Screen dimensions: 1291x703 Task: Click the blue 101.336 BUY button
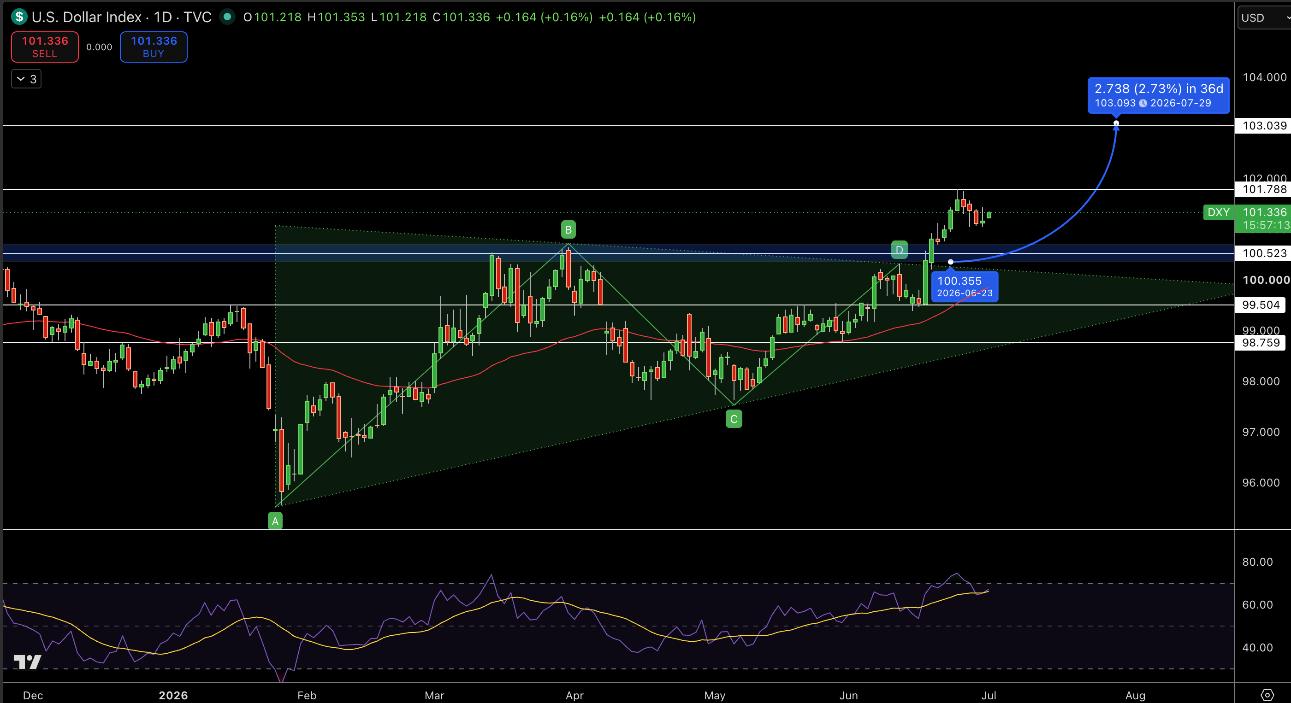154,47
